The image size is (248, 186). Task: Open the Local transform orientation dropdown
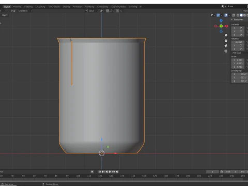[91, 11]
